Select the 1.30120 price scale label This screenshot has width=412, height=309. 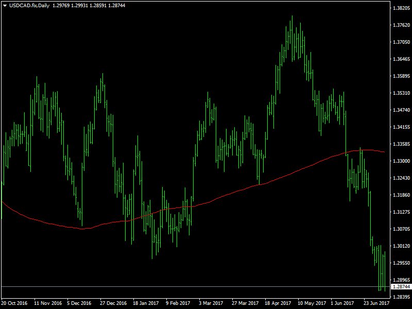pos(401,246)
